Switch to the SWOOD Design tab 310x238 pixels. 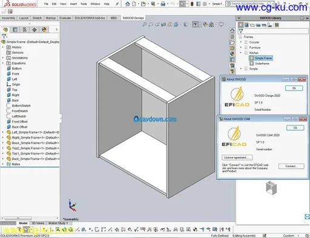[133, 18]
